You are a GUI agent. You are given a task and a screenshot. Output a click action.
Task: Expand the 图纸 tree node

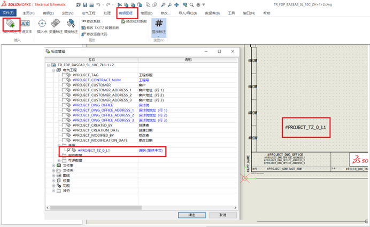[x=53, y=175]
